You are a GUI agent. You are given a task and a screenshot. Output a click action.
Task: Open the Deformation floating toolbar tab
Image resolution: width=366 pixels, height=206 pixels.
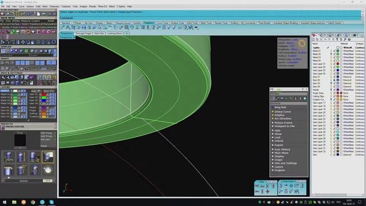288,181
